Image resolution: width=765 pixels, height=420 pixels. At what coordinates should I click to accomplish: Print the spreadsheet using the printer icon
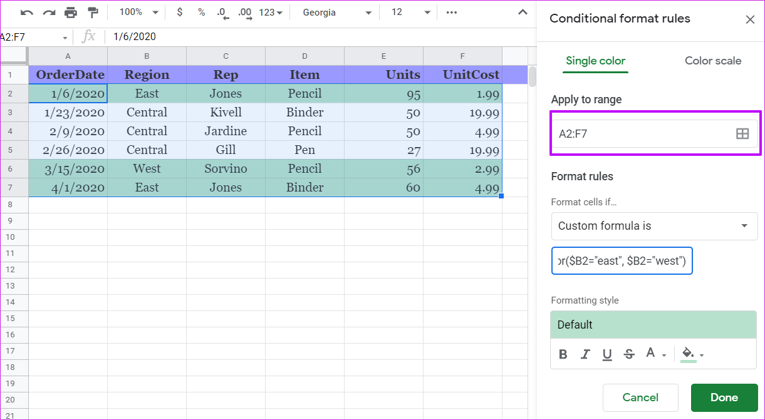(x=71, y=13)
